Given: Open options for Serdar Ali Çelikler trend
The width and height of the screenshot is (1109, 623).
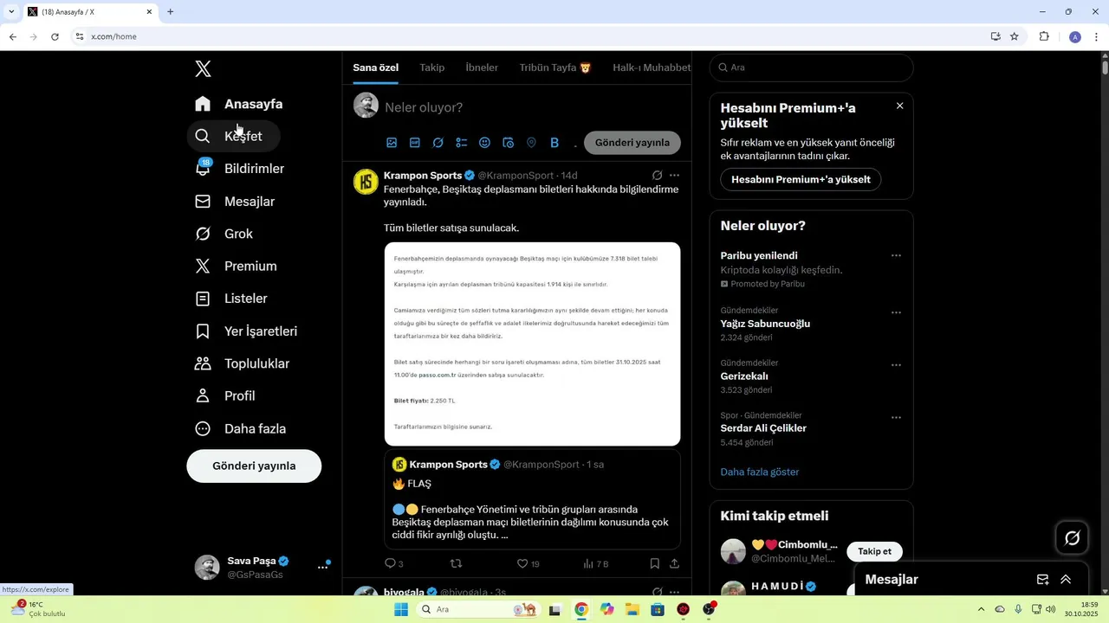Looking at the screenshot, I should [x=896, y=417].
